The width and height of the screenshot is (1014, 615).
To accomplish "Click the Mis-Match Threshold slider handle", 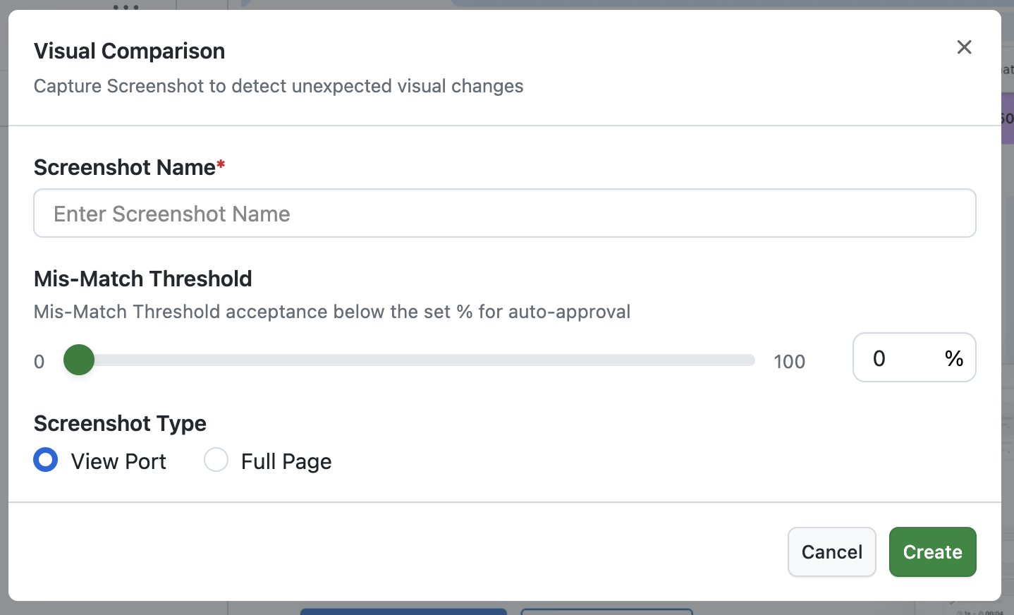I will (x=78, y=360).
